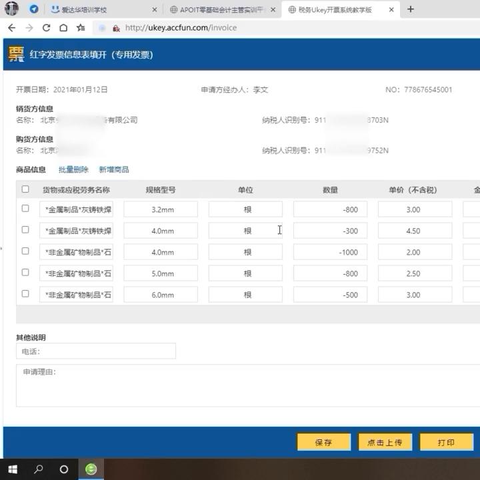Edit the -1000 quantity field

click(x=330, y=252)
